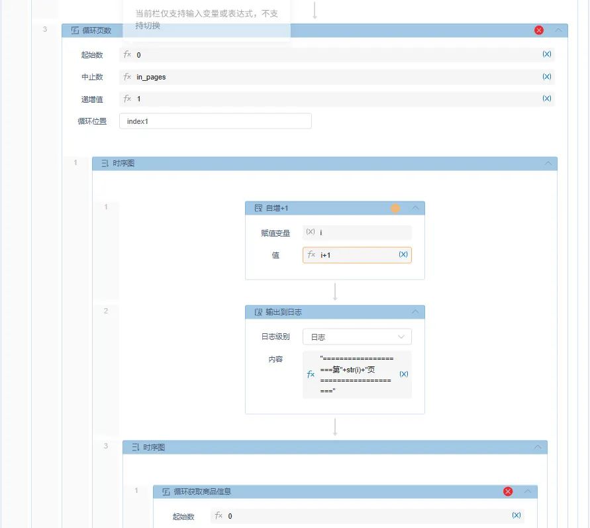Viewport: 590px width, 528px height.
Task: Toggle fx expression icon of 内容 field
Action: (311, 374)
